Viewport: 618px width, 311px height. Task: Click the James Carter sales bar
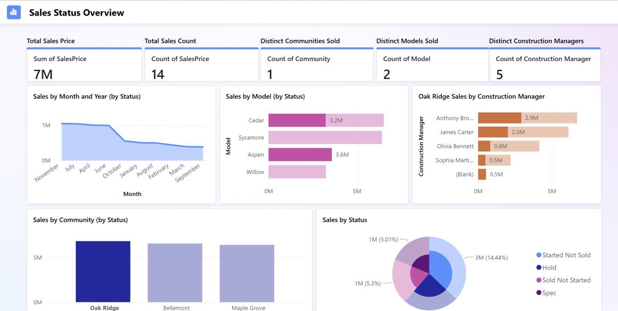click(493, 132)
